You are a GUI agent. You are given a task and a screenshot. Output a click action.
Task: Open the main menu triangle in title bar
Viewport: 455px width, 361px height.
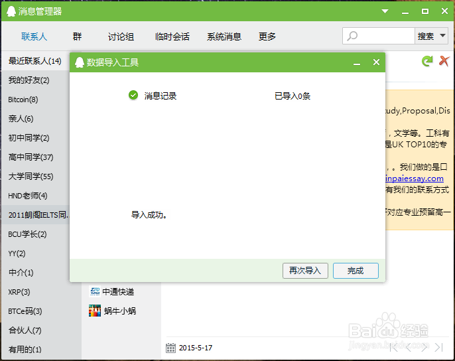pos(385,11)
